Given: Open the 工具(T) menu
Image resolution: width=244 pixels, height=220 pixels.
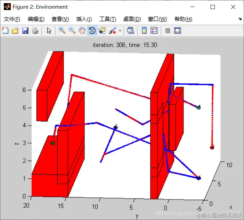Looking at the screenshot, I should pos(108,19).
